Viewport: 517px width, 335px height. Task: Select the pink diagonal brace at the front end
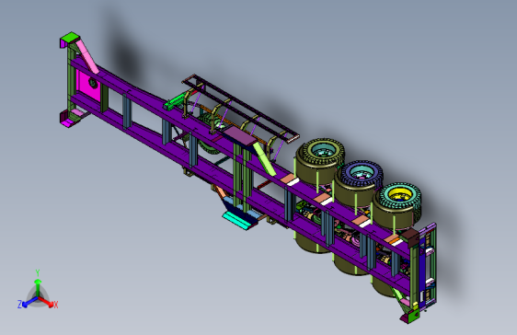(87, 56)
